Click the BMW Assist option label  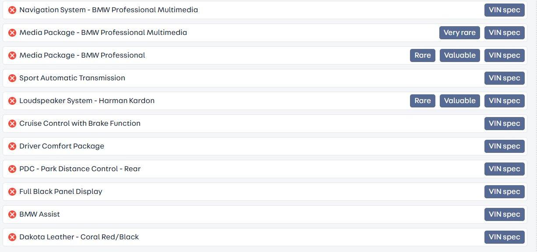39,214
